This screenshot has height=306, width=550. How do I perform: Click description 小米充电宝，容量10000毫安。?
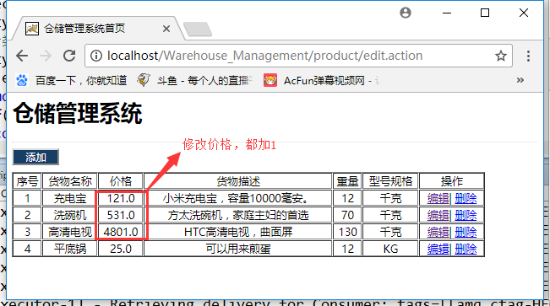click(x=238, y=198)
